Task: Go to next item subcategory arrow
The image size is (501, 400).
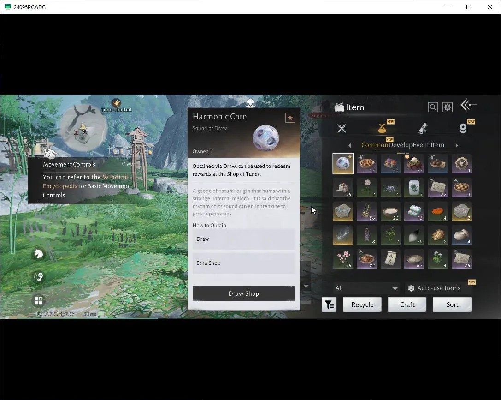Action: (457, 145)
